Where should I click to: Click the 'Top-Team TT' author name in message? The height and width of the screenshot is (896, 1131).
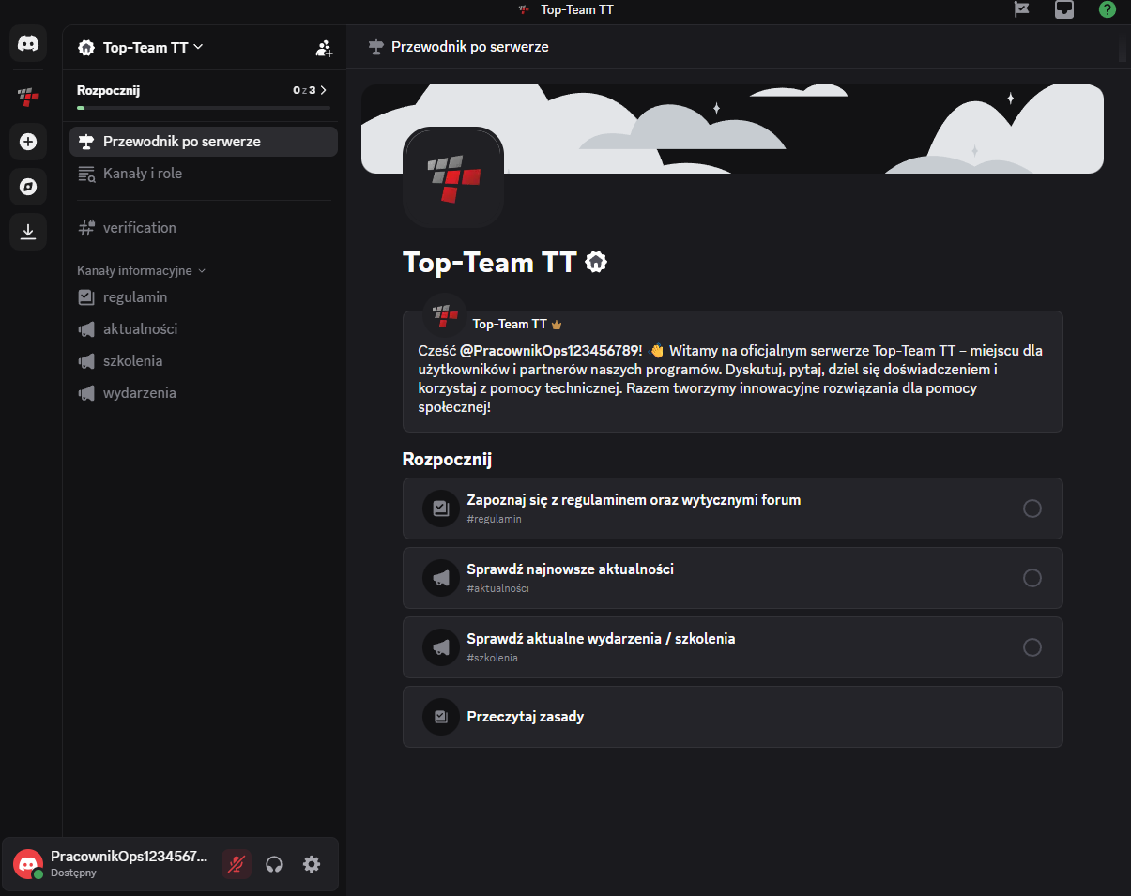(510, 325)
